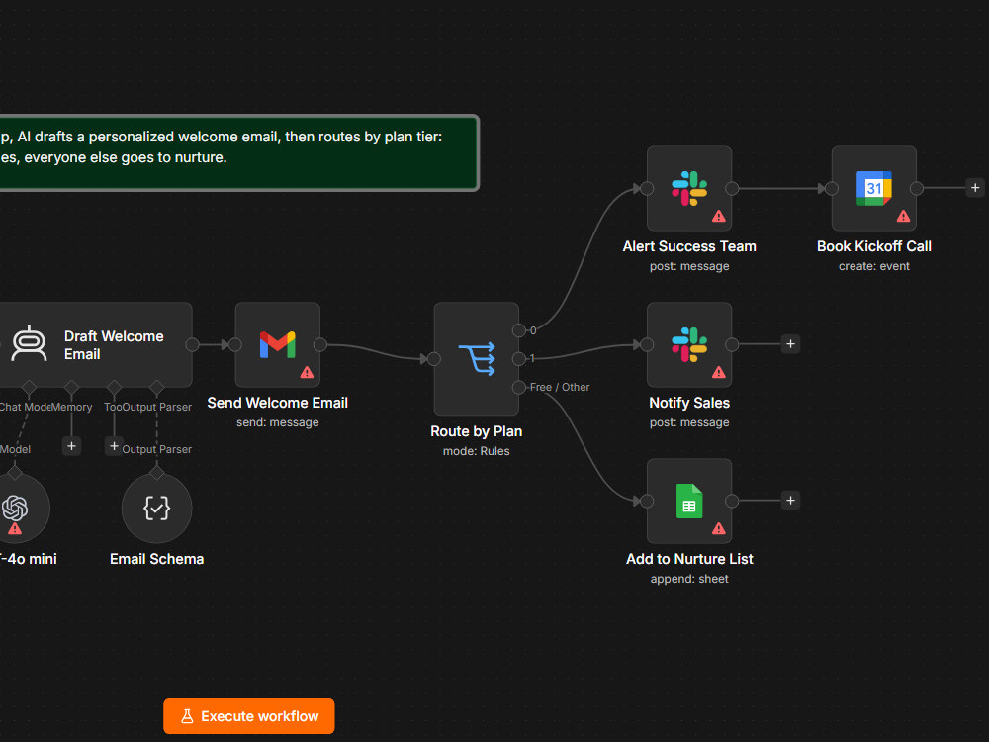Click the 'Notify Sales' label
The height and width of the screenshot is (742, 989).
pos(688,403)
